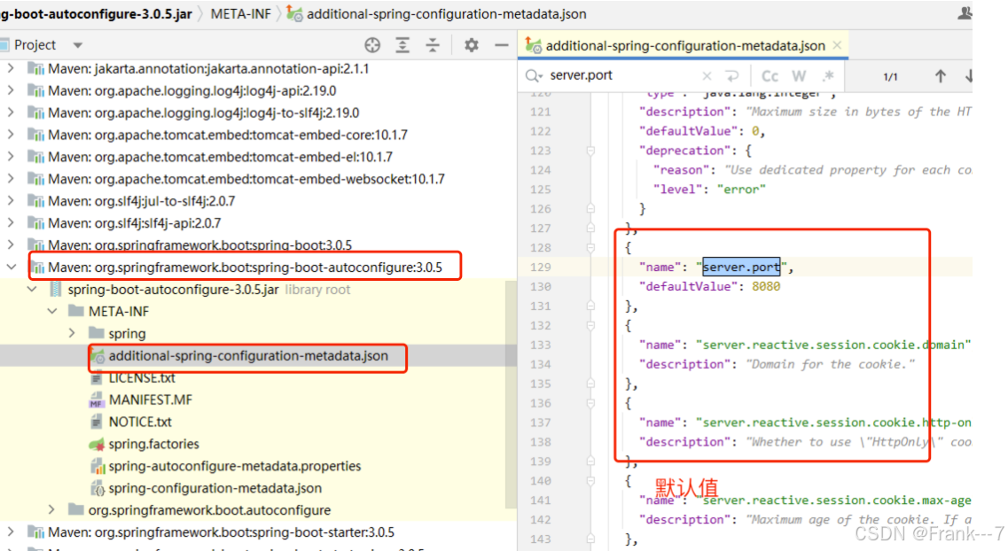Click the Collapse All icon in Project toolbar

point(433,45)
